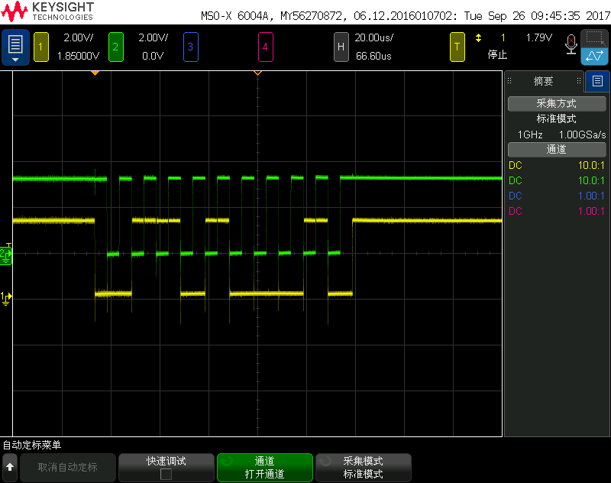Open the 通道 打开通道 softkey
The image size is (611, 483).
click(x=264, y=467)
